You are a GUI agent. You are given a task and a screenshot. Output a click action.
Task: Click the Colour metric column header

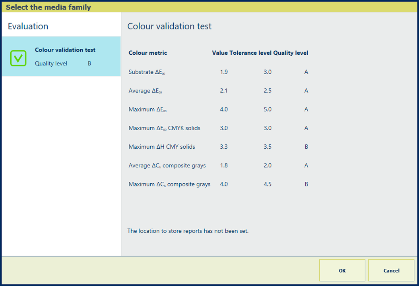click(147, 53)
